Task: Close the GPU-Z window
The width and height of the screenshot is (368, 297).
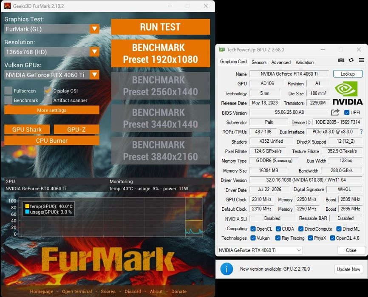Action: pyautogui.click(x=359, y=49)
